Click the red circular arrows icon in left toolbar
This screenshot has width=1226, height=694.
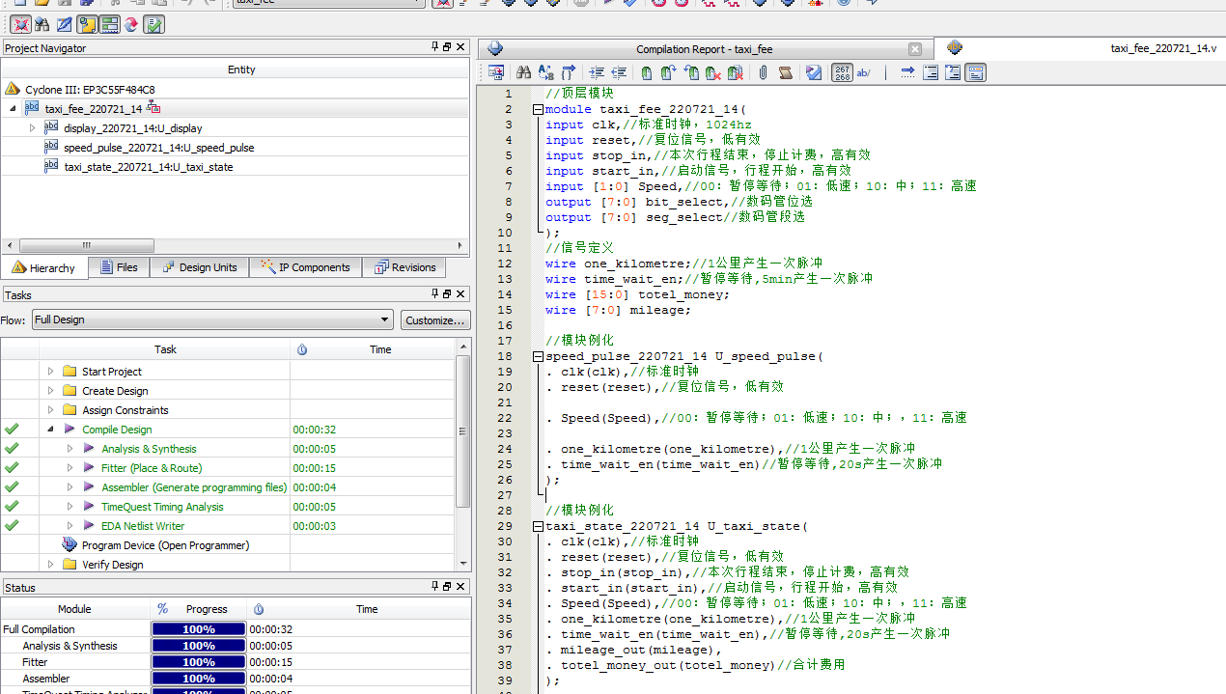tap(130, 24)
